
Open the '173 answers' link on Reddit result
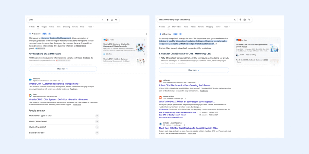[163, 109]
